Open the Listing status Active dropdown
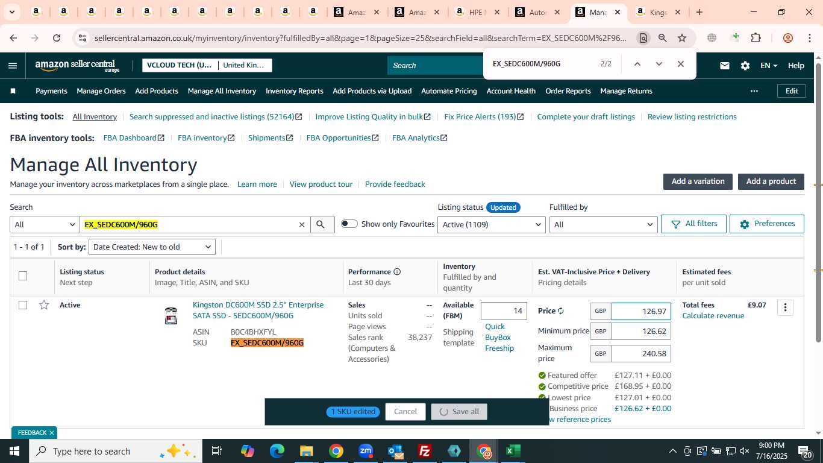Screen dimensions: 823x463 coord(492,225)
